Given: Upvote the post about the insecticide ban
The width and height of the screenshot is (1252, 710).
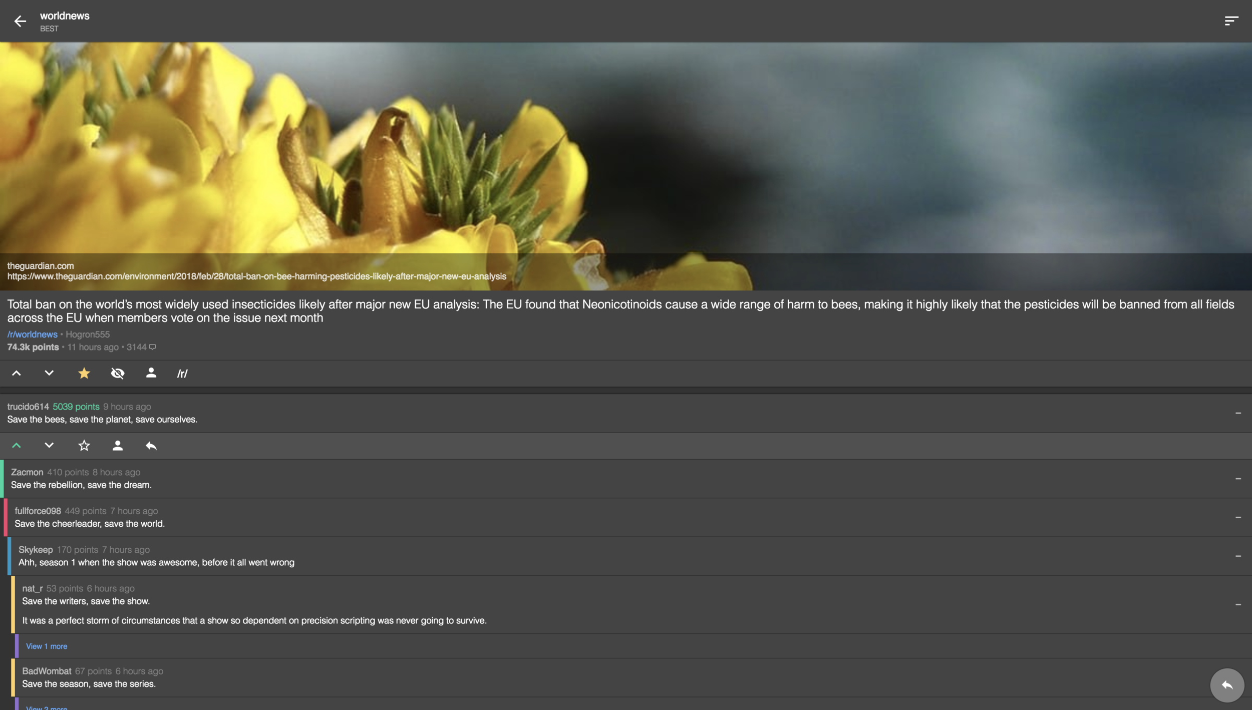Looking at the screenshot, I should tap(17, 373).
